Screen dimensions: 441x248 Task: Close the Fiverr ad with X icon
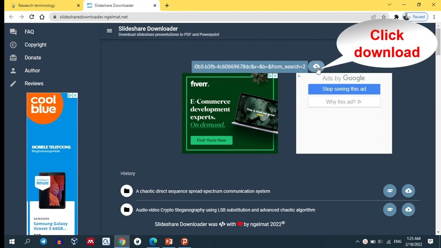click(x=275, y=76)
